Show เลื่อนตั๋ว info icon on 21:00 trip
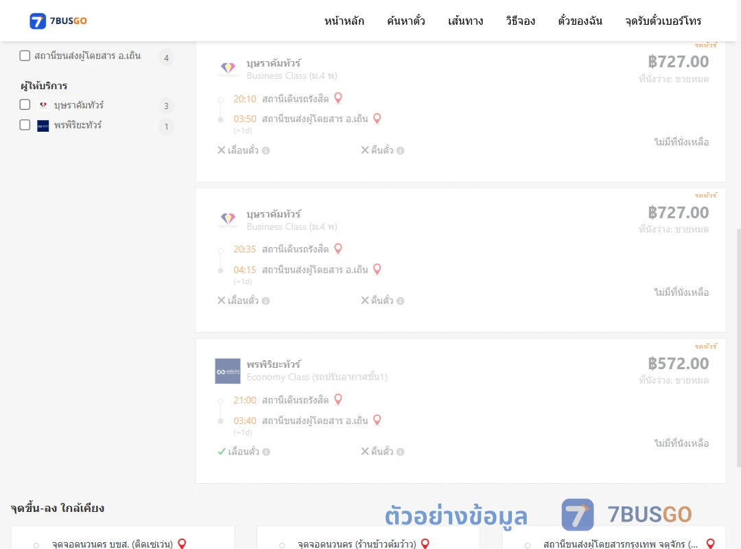741x549 pixels. coord(266,452)
